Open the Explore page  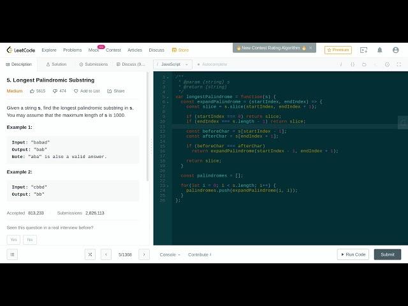pos(49,50)
